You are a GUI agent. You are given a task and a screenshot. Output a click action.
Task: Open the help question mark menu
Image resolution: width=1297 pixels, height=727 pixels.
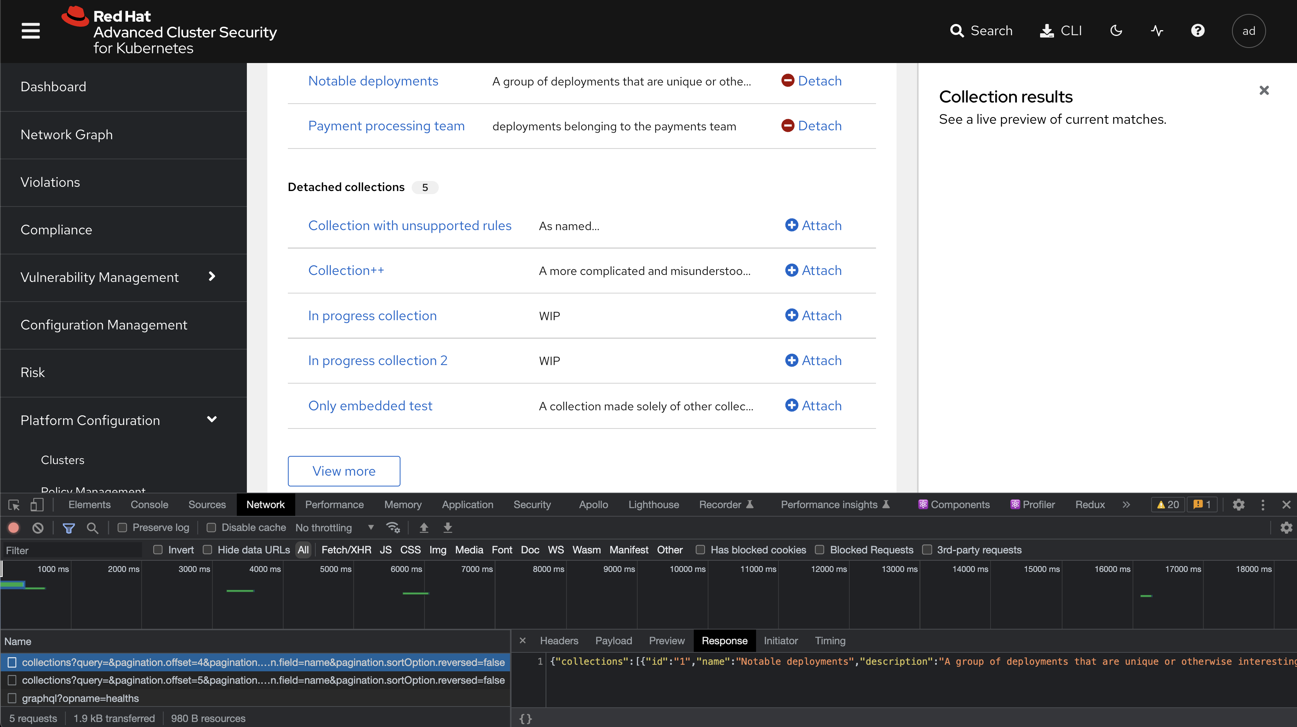pos(1197,31)
